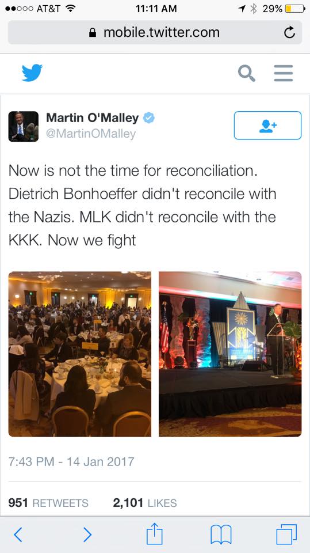Tap the 7:43 PM tweet timestamp
310x553 pixels.
[x=71, y=461]
